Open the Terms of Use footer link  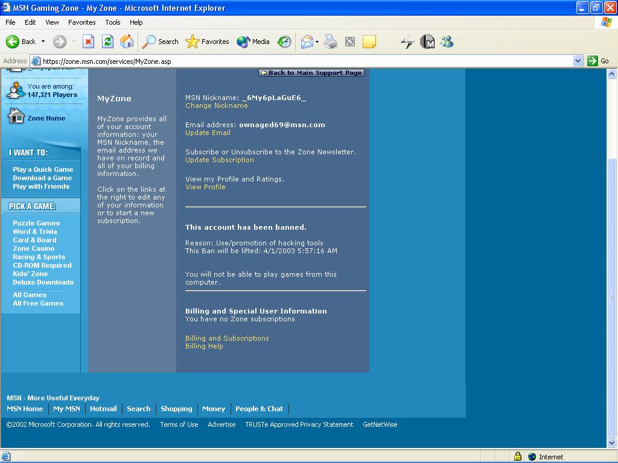point(179,424)
